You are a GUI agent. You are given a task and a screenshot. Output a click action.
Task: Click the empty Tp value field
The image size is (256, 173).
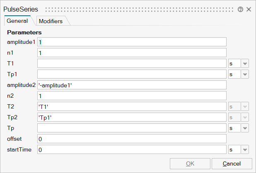132,128
